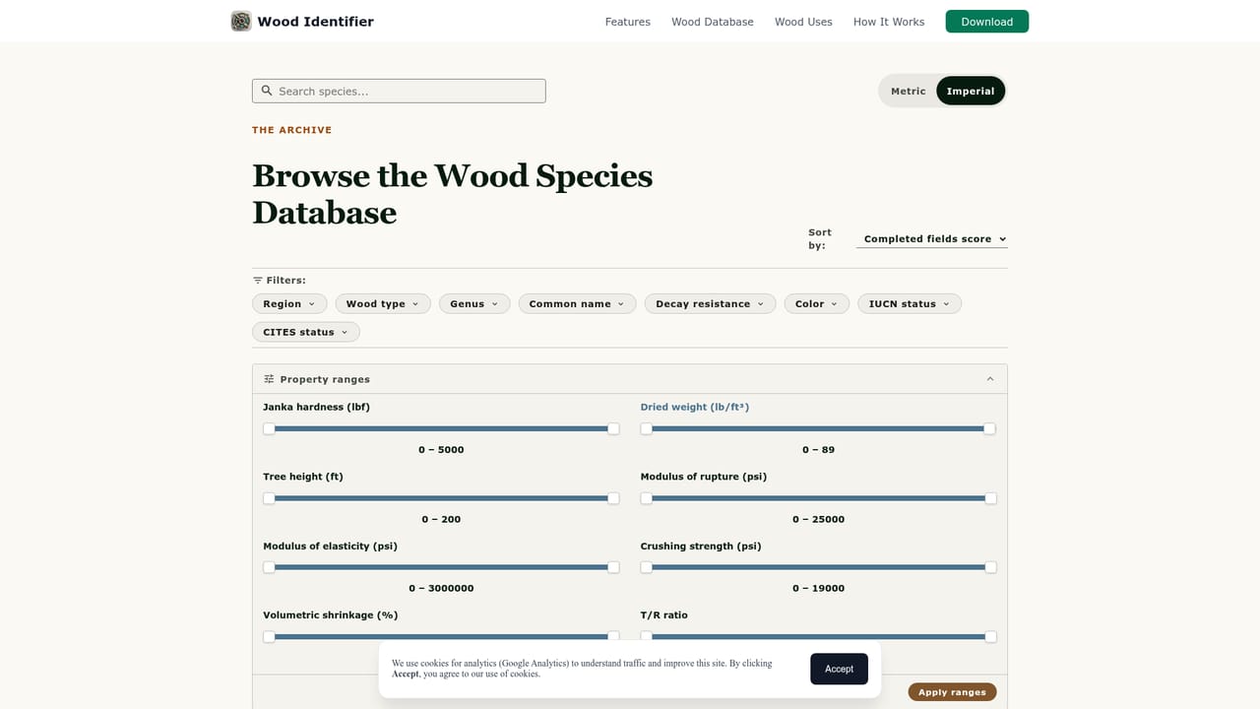Accept the cookies notice
This screenshot has width=1260, height=709.
839,669
